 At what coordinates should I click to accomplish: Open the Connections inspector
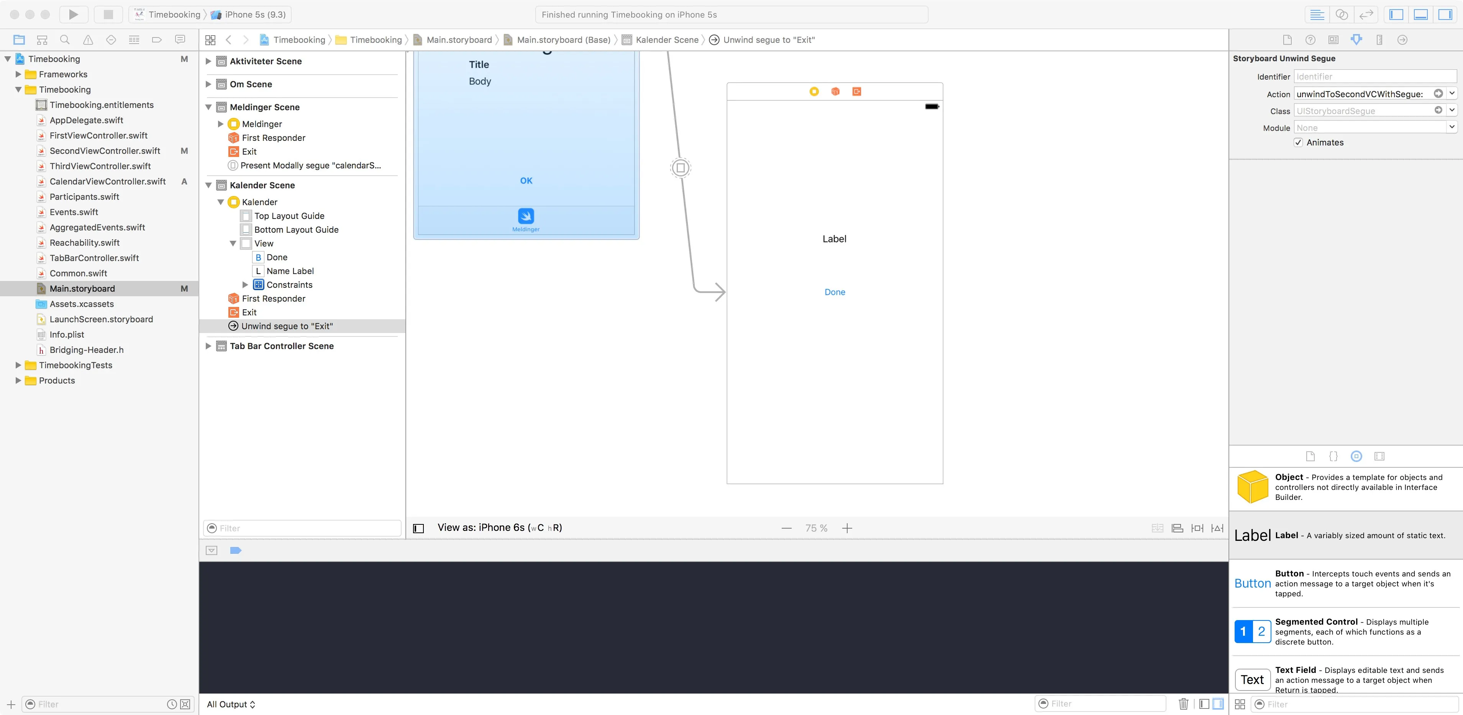(x=1402, y=40)
